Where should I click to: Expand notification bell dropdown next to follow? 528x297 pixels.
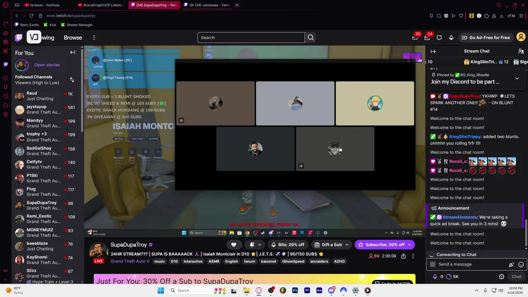[x=259, y=245]
